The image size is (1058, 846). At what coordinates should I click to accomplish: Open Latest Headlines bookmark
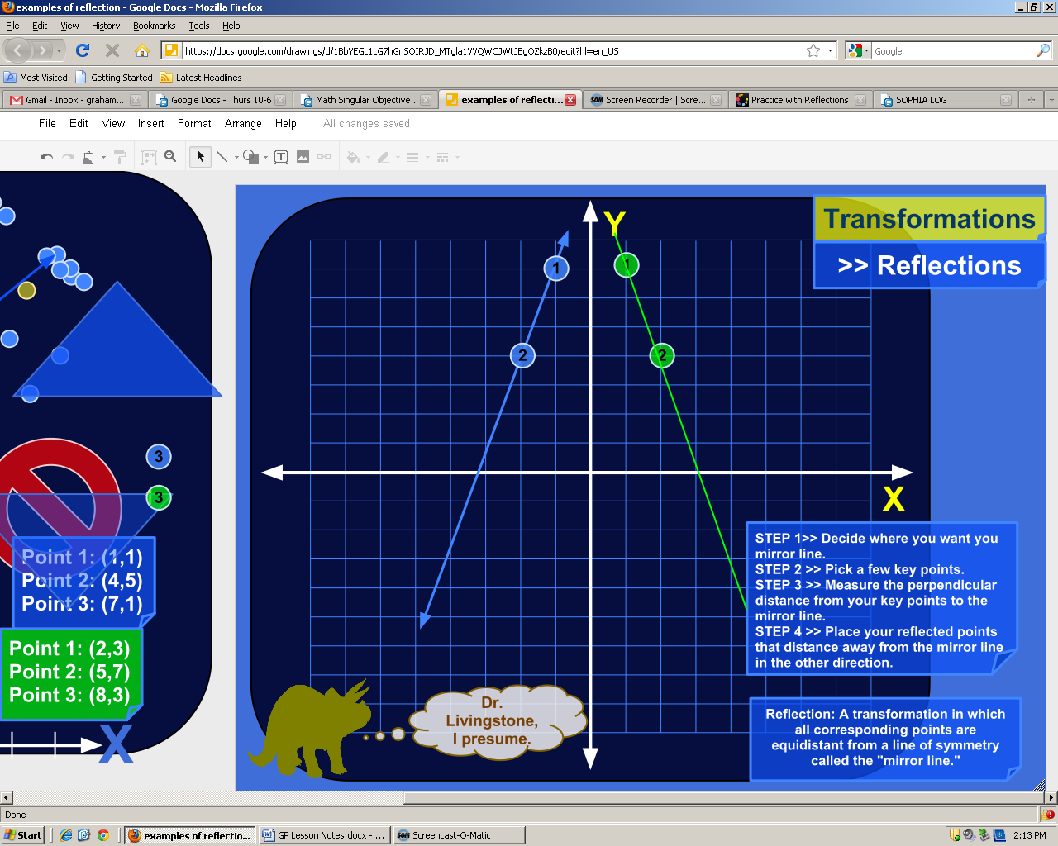201,77
